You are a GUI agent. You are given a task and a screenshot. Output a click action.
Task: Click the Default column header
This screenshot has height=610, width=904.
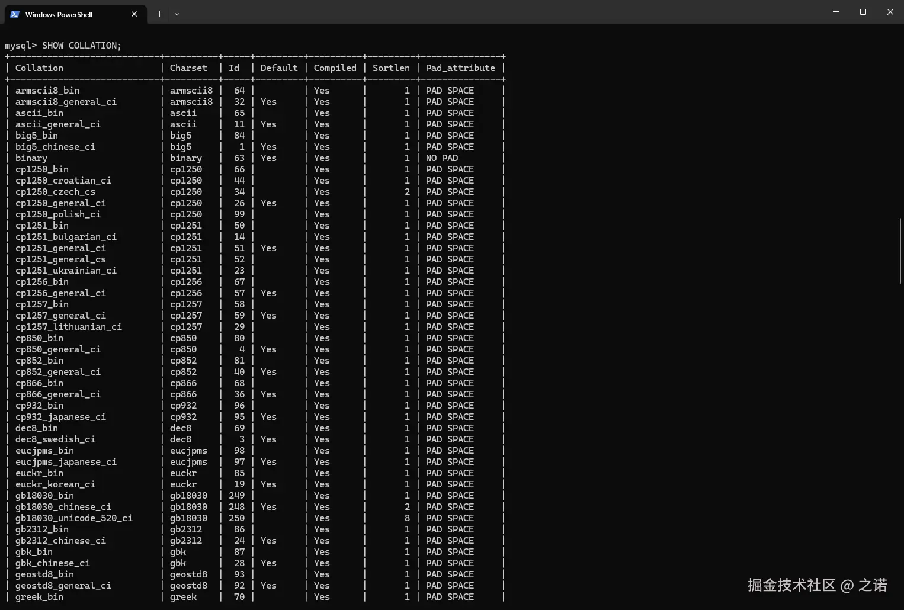click(x=278, y=68)
